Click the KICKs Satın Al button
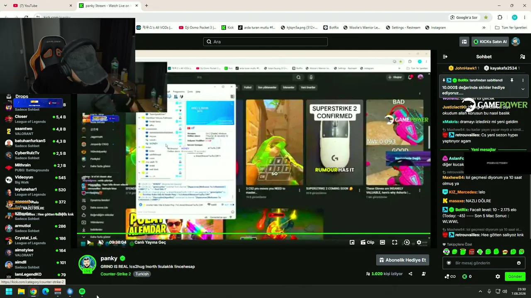531x298 pixels. (490, 42)
